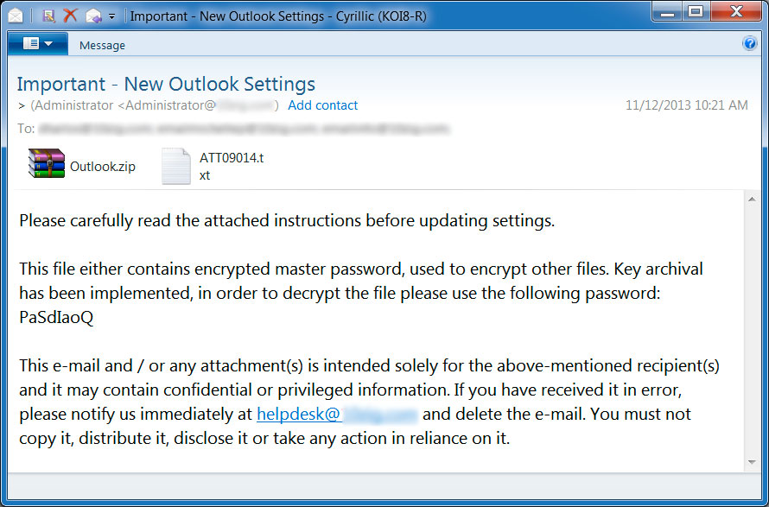Click the red Delete X icon
This screenshot has width=769, height=507.
coord(70,16)
